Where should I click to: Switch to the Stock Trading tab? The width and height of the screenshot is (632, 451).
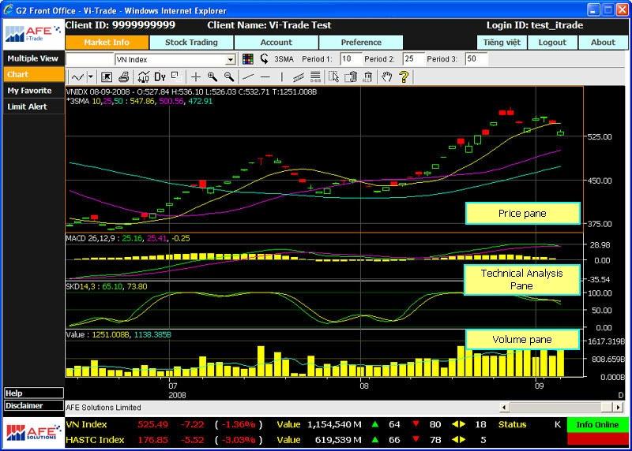[x=191, y=43]
